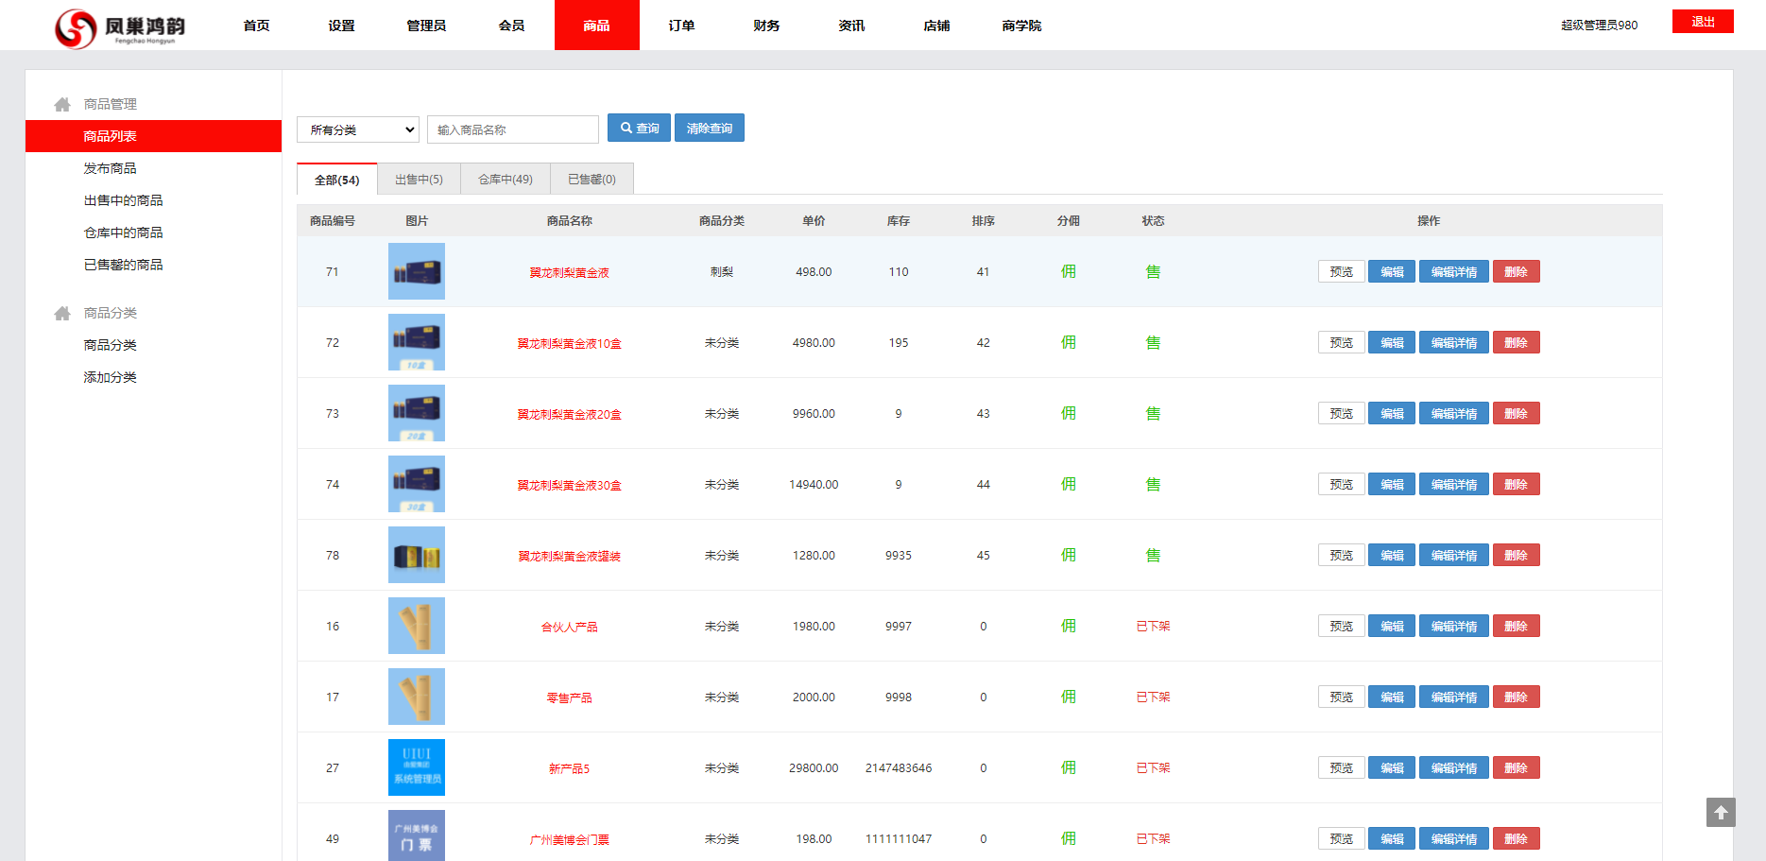This screenshot has height=861, width=1766.
Task: Select 发布商品 in the sidebar
Action: pyautogui.click(x=110, y=168)
